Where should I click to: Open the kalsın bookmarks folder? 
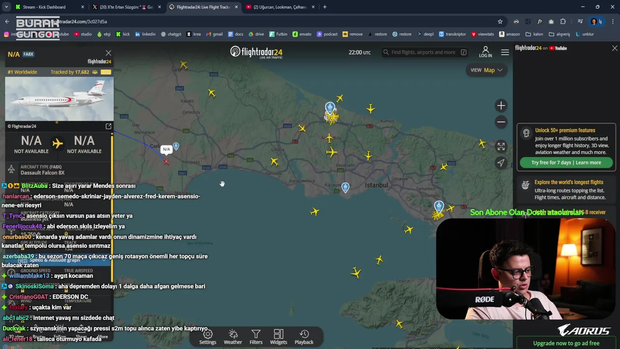[534, 34]
